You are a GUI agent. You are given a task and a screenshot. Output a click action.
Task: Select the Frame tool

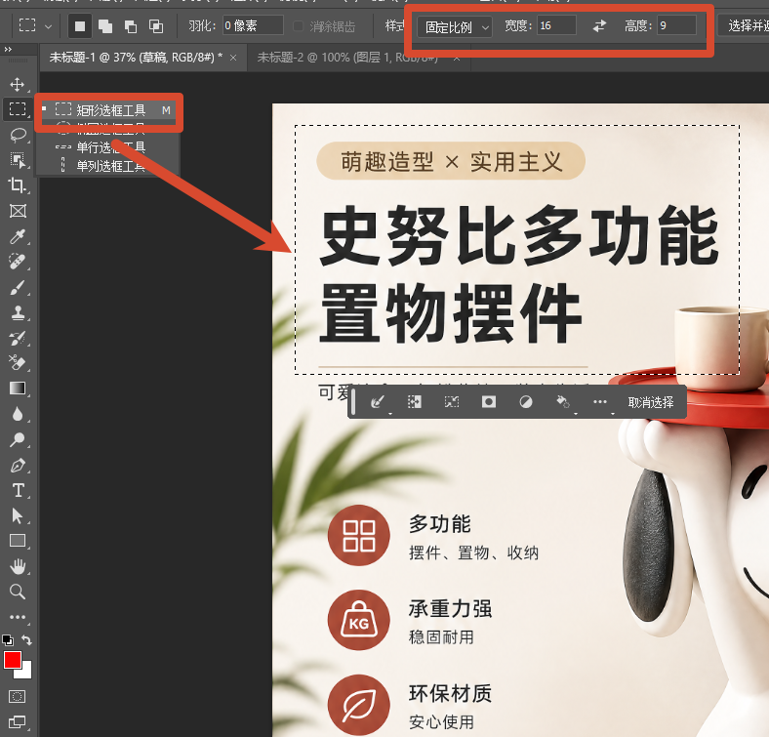pyautogui.click(x=18, y=211)
